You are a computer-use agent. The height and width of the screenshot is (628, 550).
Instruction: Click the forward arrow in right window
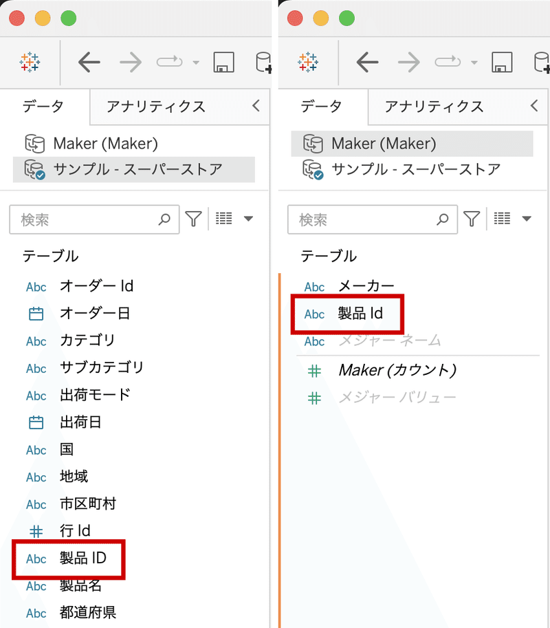[x=408, y=62]
